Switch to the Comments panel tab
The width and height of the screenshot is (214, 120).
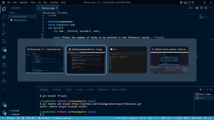coord(103,90)
